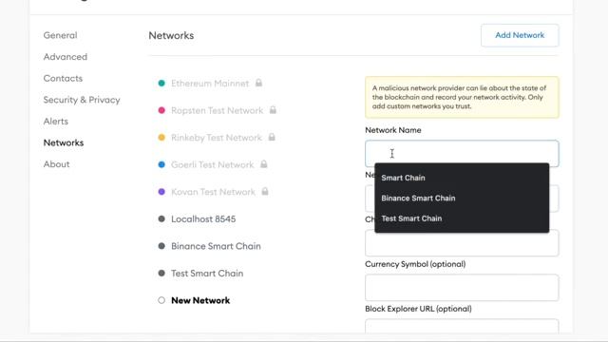Select Test Smart Chain in network list
The width and height of the screenshot is (608, 342).
pos(207,274)
